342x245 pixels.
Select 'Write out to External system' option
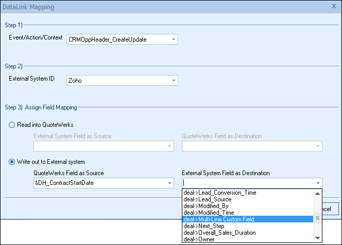[x=13, y=162]
